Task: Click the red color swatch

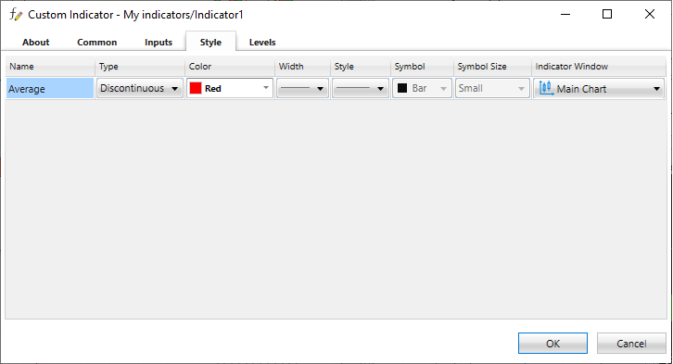Action: pos(196,88)
